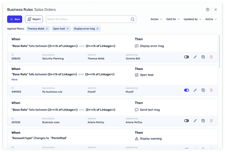Image resolution: width=225 pixels, height=152 pixels.
Task: Click the help question mark icon
Action: tap(208, 10)
